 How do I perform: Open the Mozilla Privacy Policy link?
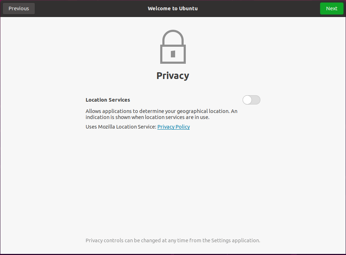pos(173,127)
